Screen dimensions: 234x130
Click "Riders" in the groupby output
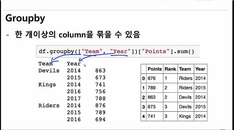pos(49,106)
